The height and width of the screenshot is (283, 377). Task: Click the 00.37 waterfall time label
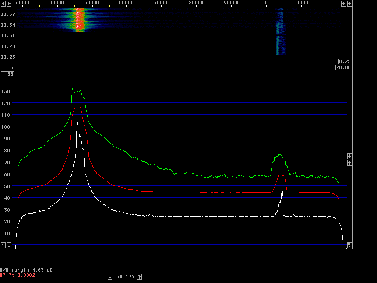pos(8,14)
